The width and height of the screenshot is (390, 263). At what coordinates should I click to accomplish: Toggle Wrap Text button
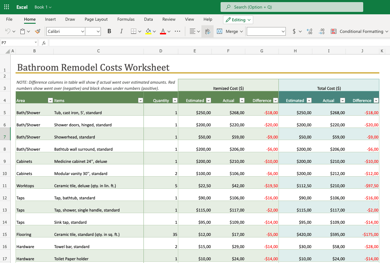click(x=207, y=31)
